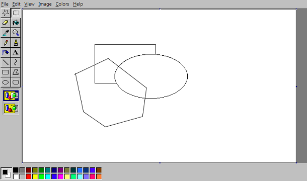
Task: Select the Polygon shape tool
Action: coord(16,72)
